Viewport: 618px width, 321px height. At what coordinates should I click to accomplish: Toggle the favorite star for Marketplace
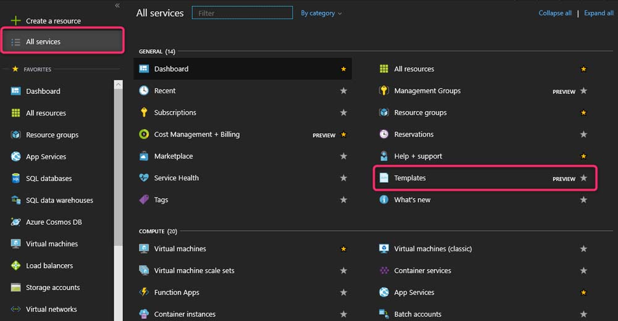[x=344, y=156]
